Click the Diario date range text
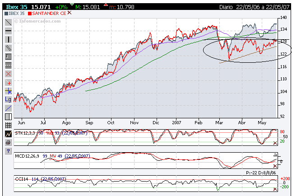 click(254, 7)
